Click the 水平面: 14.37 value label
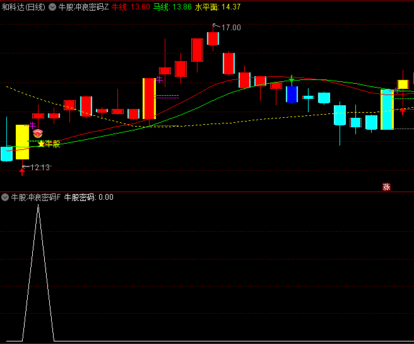This screenshot has height=344, width=414. coord(218,7)
